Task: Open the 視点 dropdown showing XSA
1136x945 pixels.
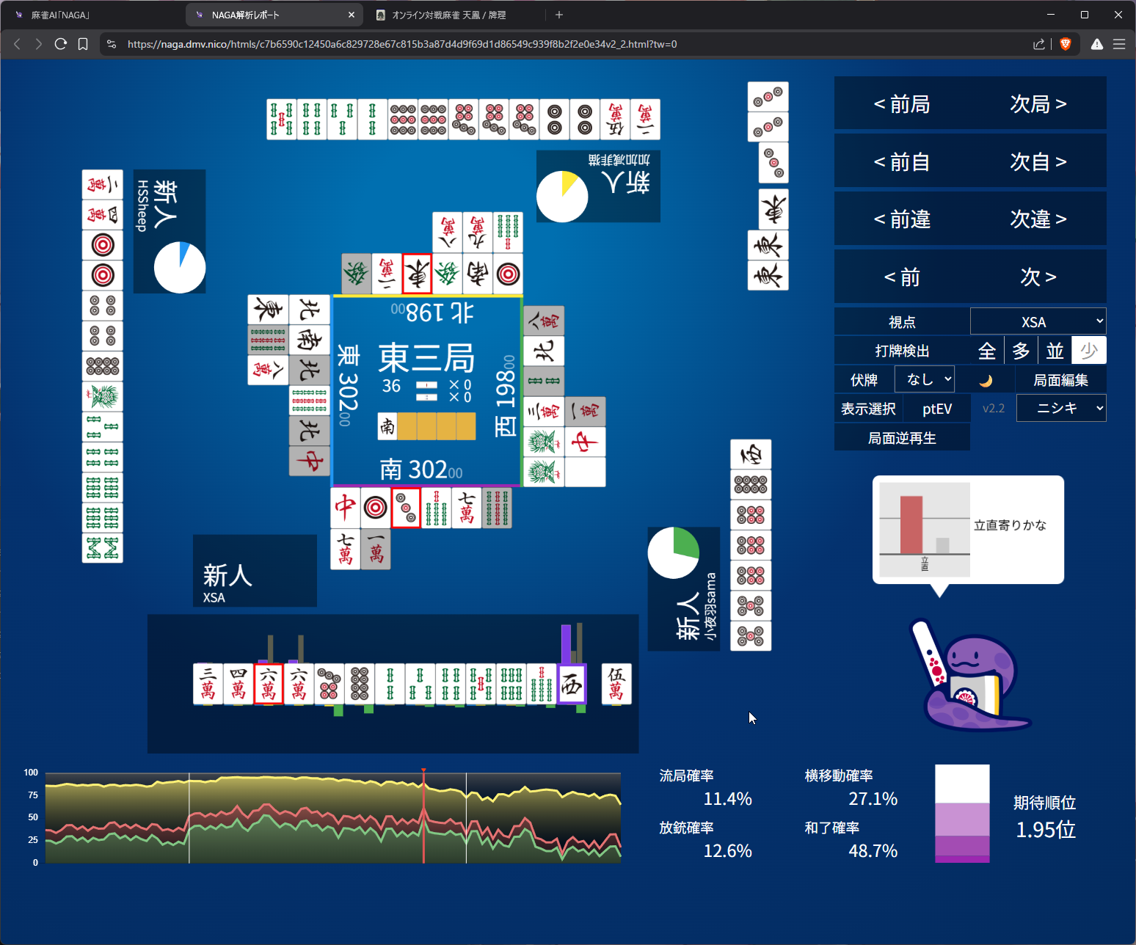Action: 1038,321
